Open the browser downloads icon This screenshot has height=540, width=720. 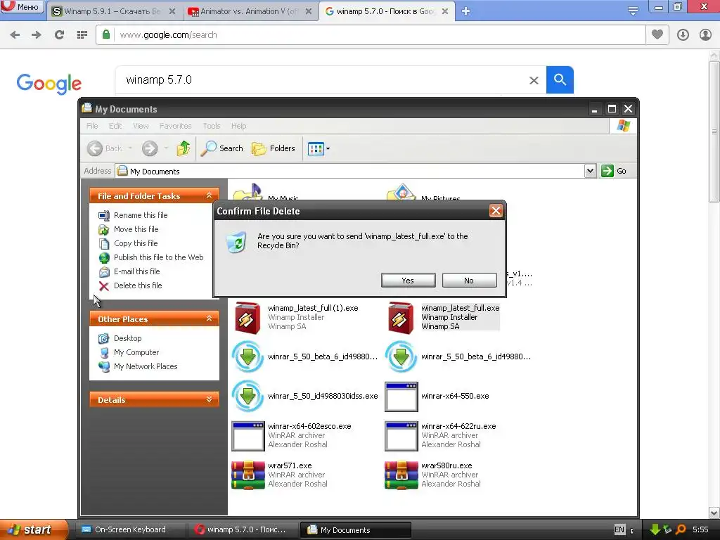683,34
